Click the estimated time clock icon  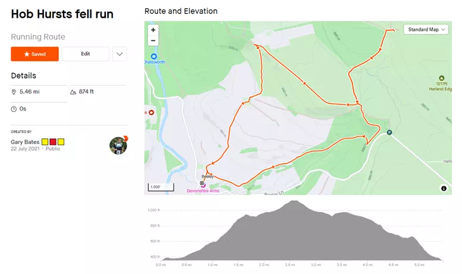click(14, 109)
